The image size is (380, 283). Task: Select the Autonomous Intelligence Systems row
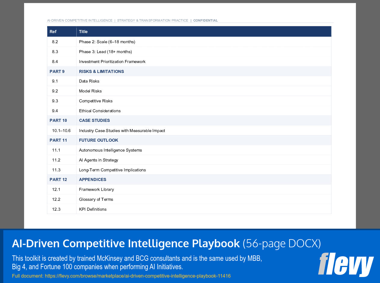(x=110, y=150)
